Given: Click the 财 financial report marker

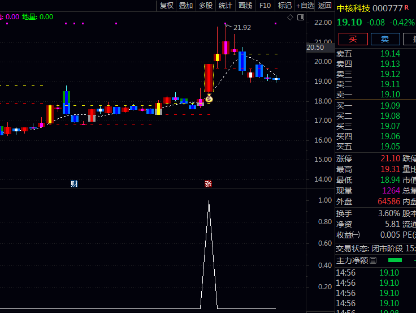Looking at the screenshot, I should point(74,183).
